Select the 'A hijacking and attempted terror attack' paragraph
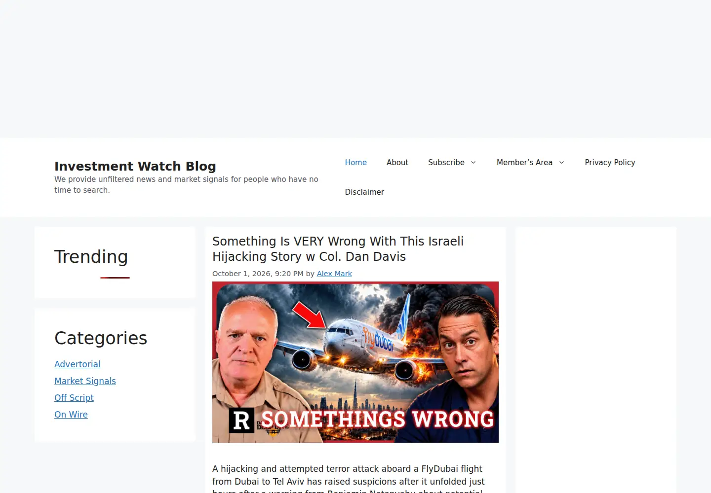Image resolution: width=711 pixels, height=493 pixels. pos(349,479)
